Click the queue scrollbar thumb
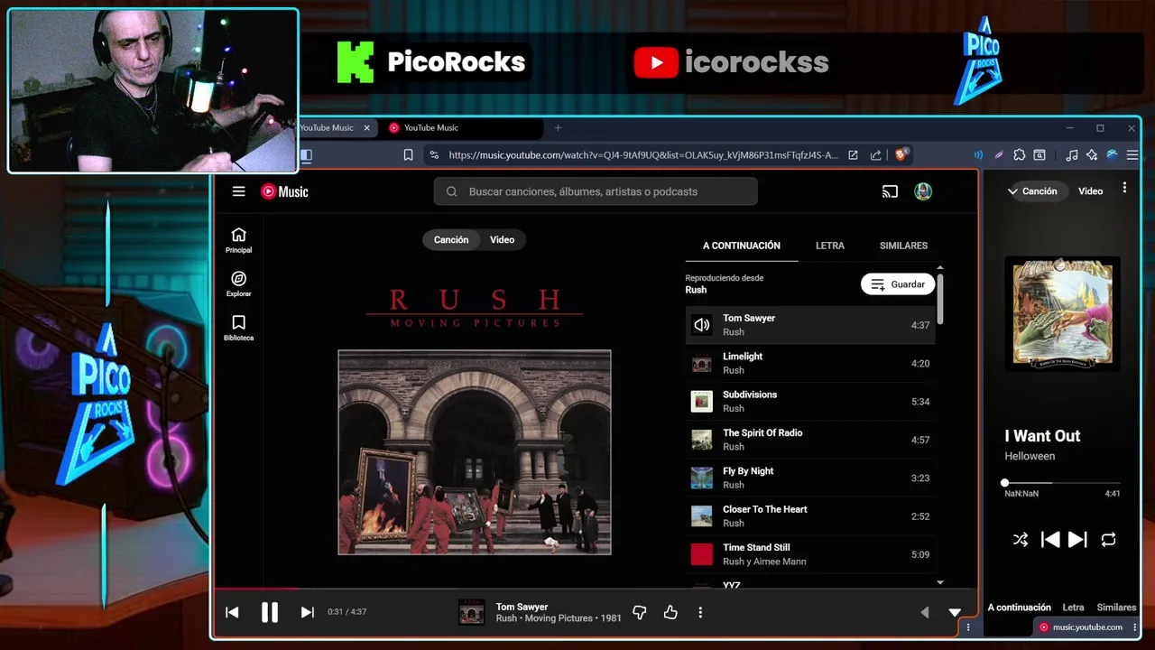The image size is (1155, 650). 939,298
